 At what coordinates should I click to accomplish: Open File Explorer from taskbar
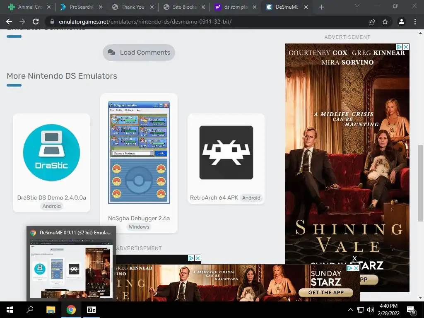click(51, 310)
